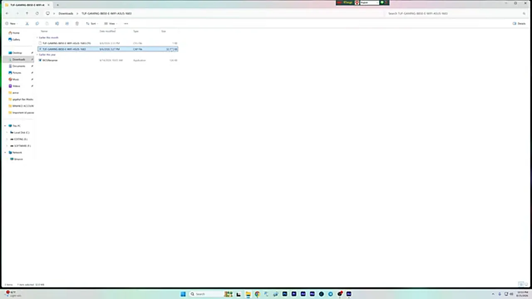Open Chrome from the taskbar
This screenshot has width=532, height=299.
(257, 294)
